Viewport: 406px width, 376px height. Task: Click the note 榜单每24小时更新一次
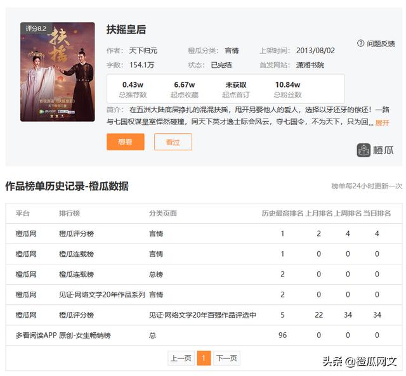tap(367, 186)
